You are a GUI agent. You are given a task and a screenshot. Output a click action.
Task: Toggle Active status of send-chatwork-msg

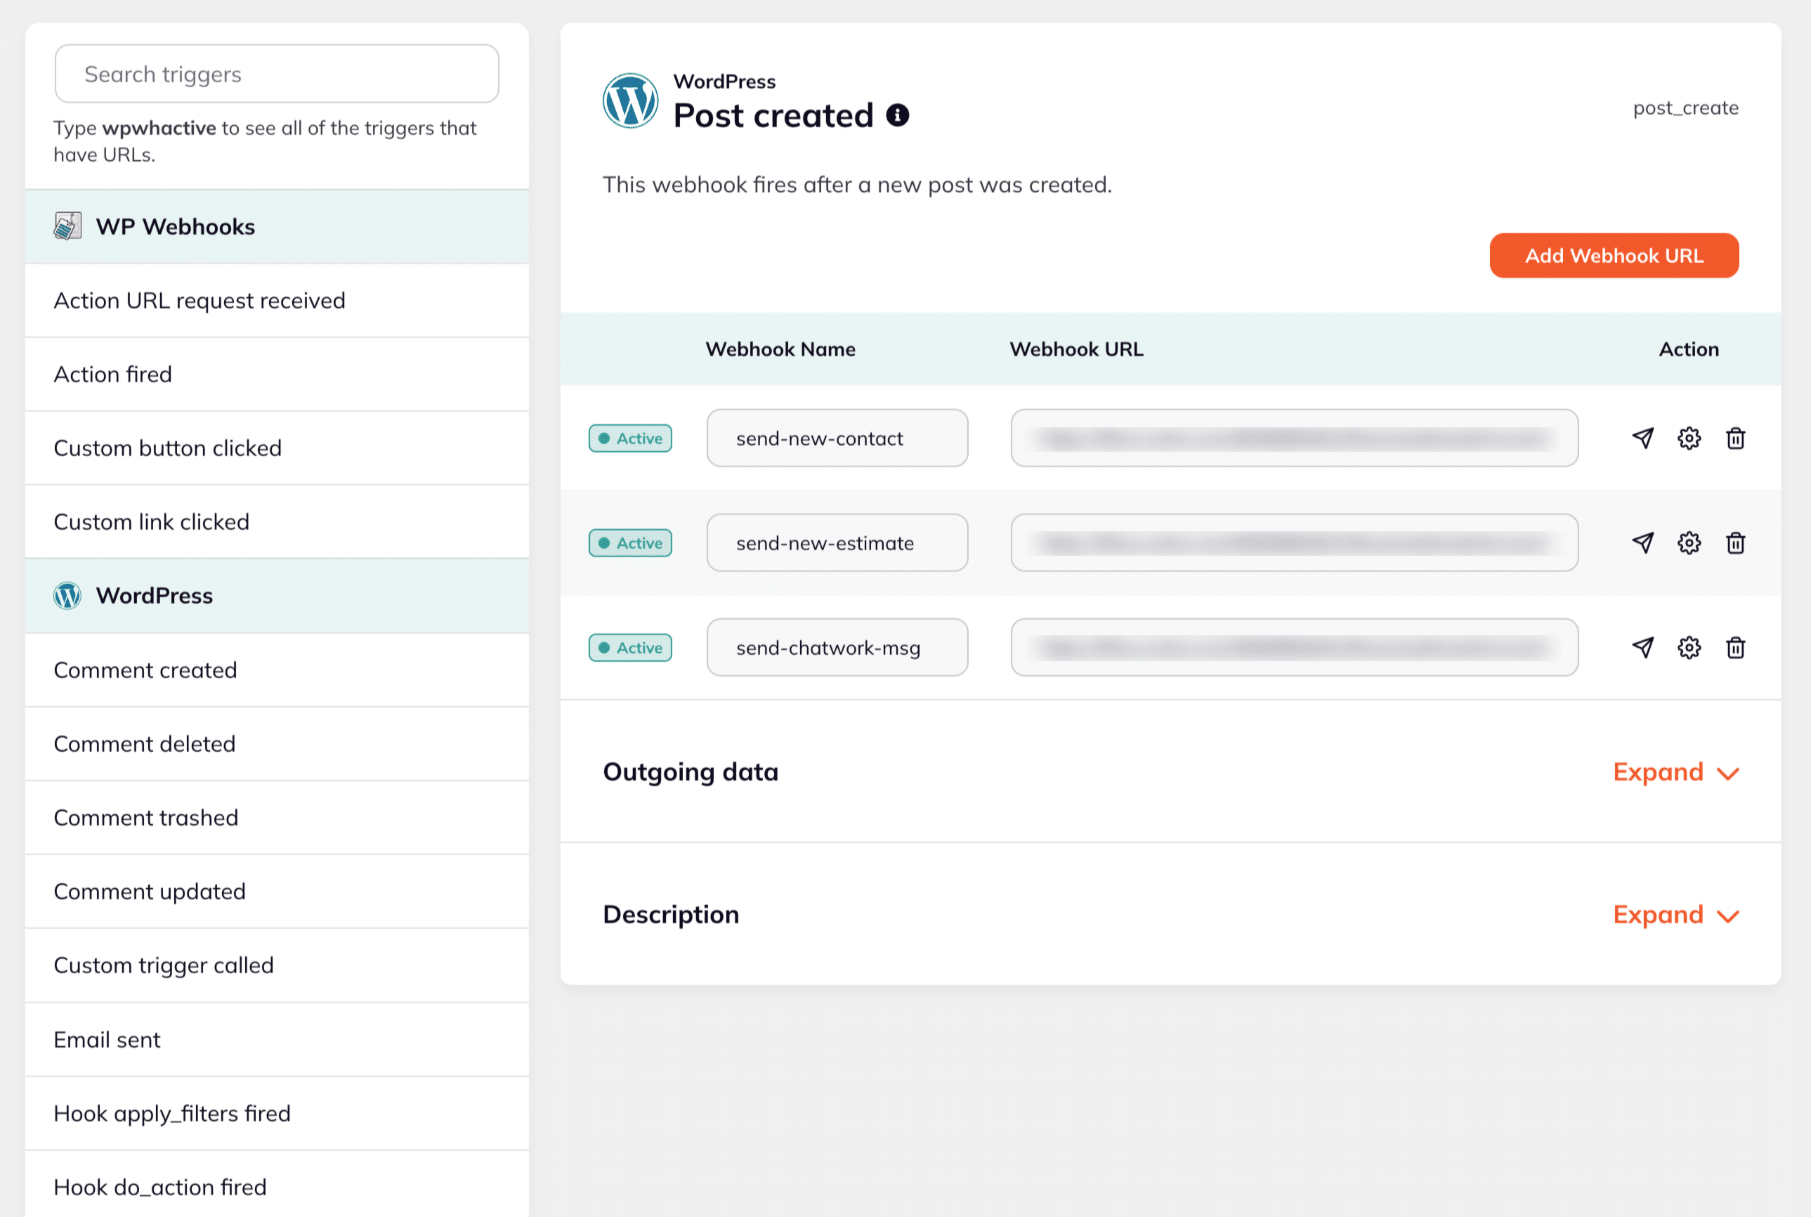[x=629, y=647]
